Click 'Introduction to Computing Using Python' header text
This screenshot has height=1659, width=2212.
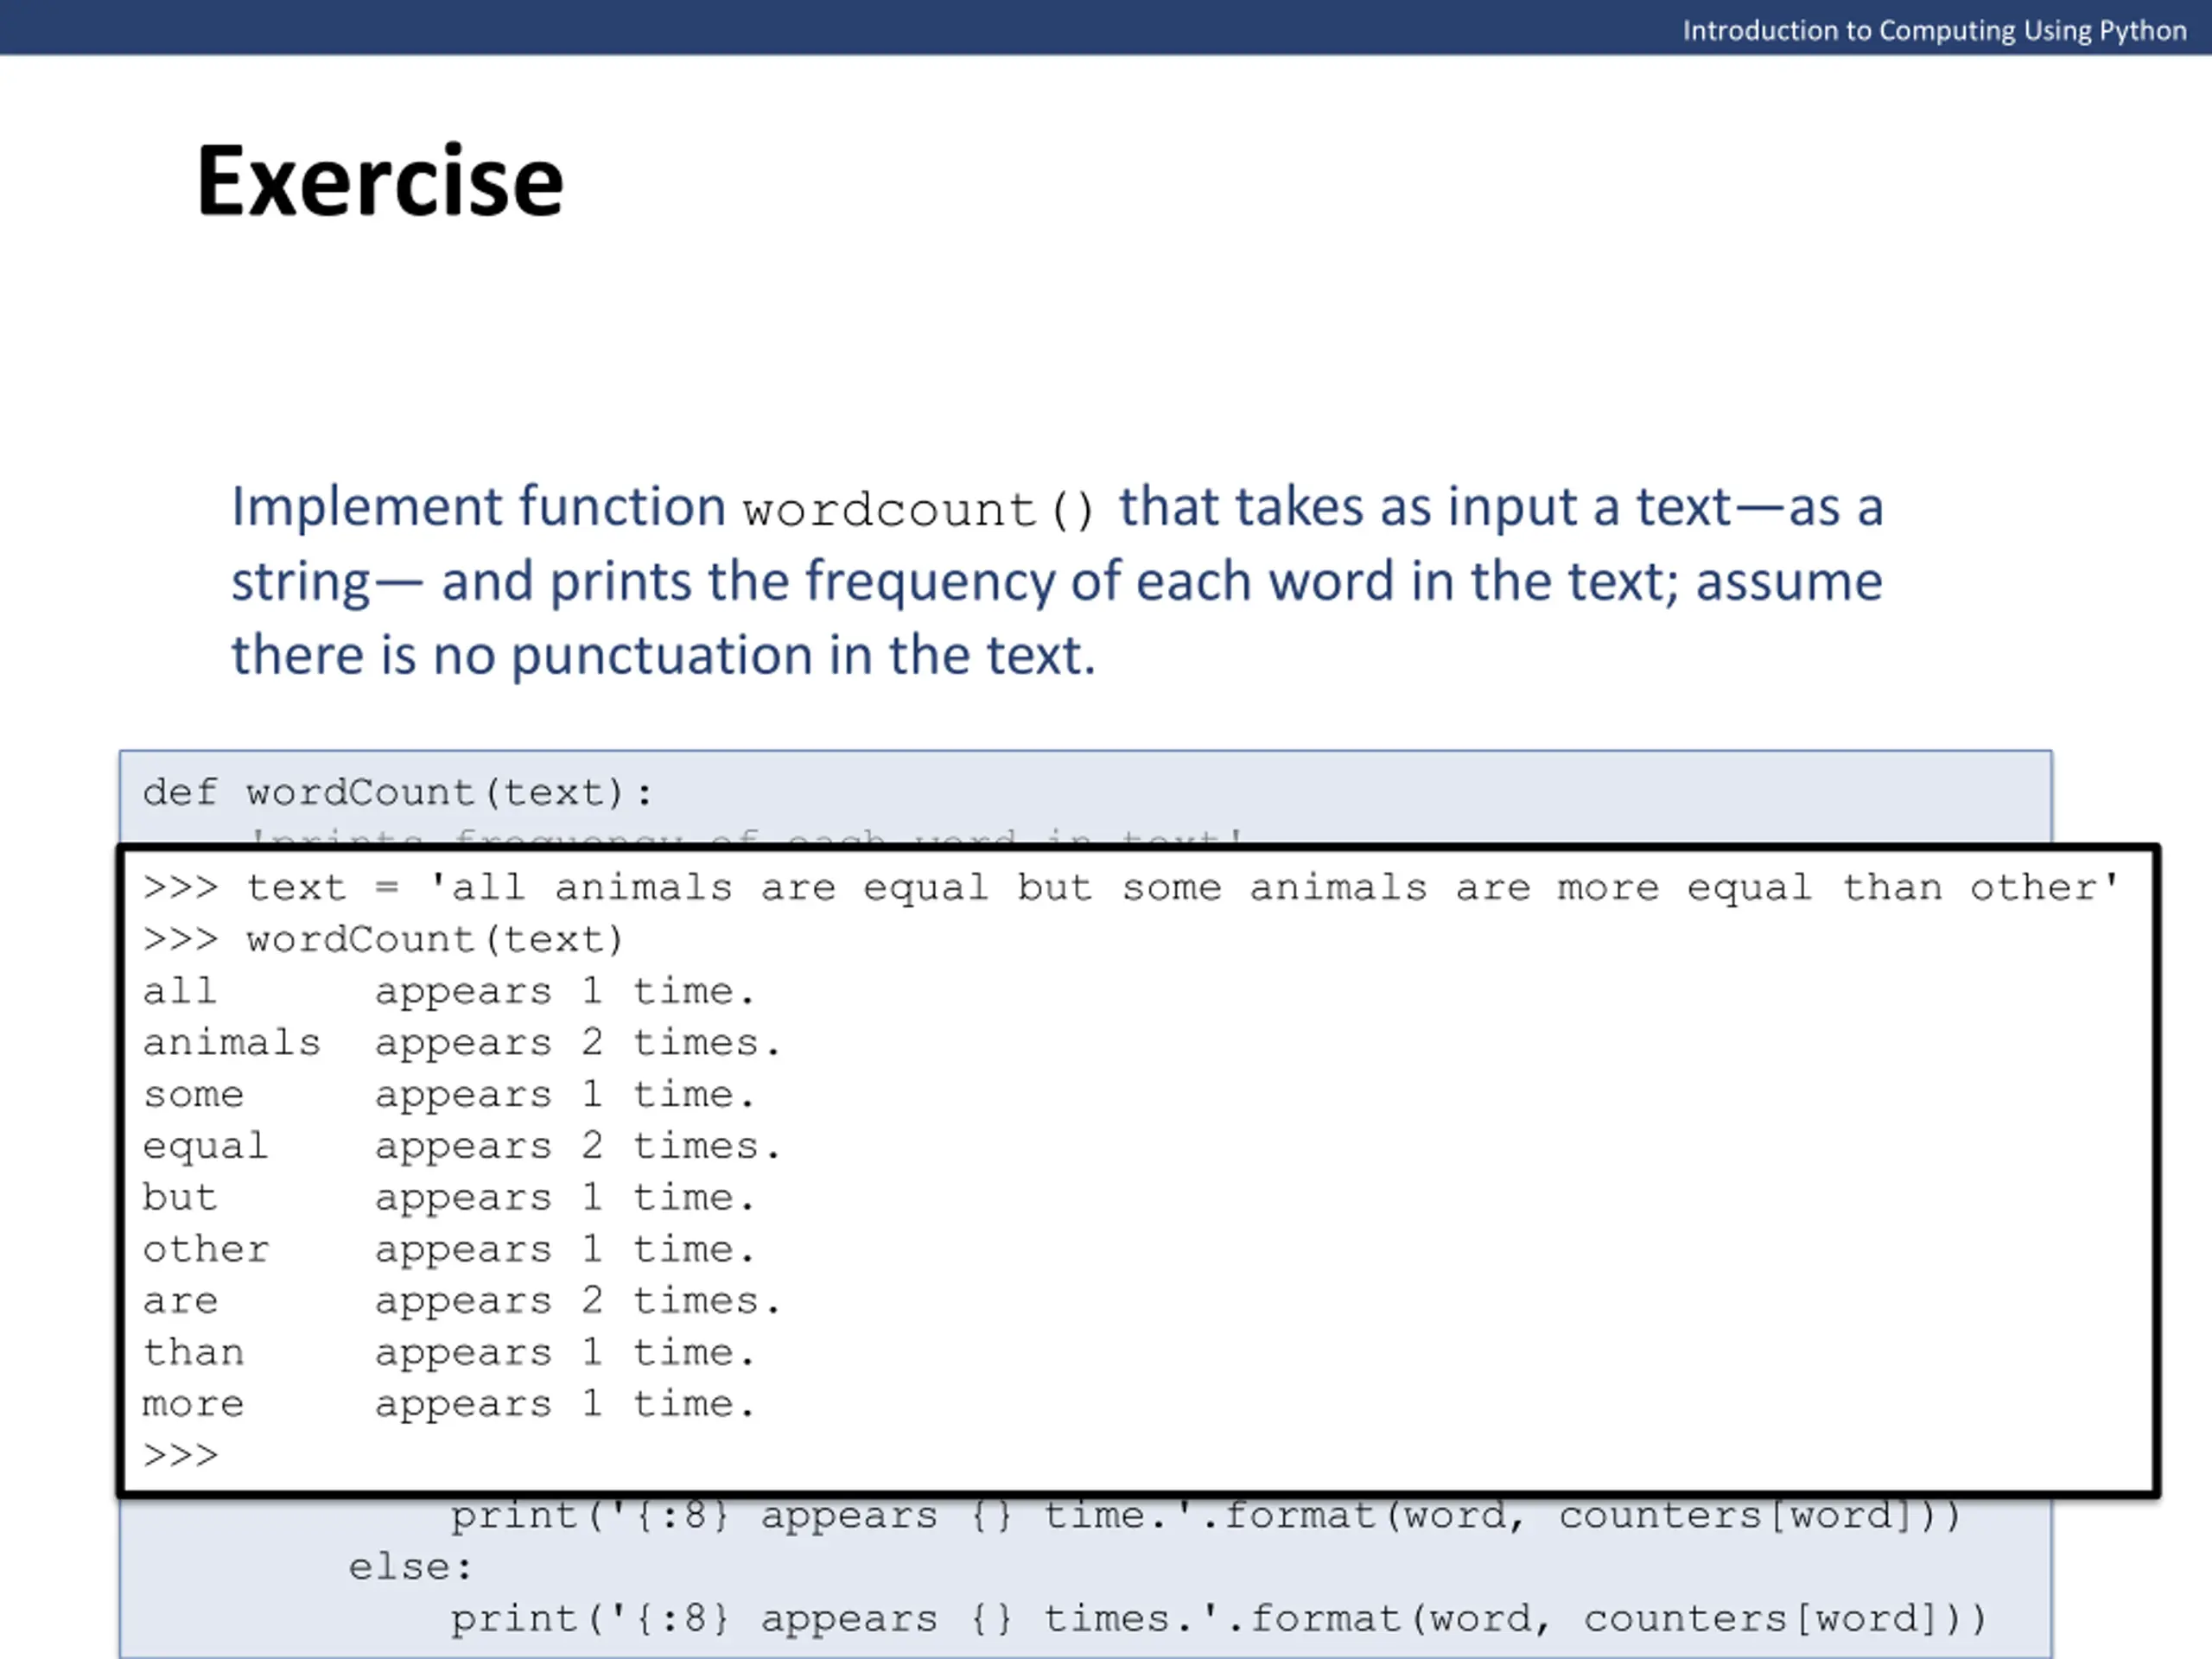point(1934,30)
